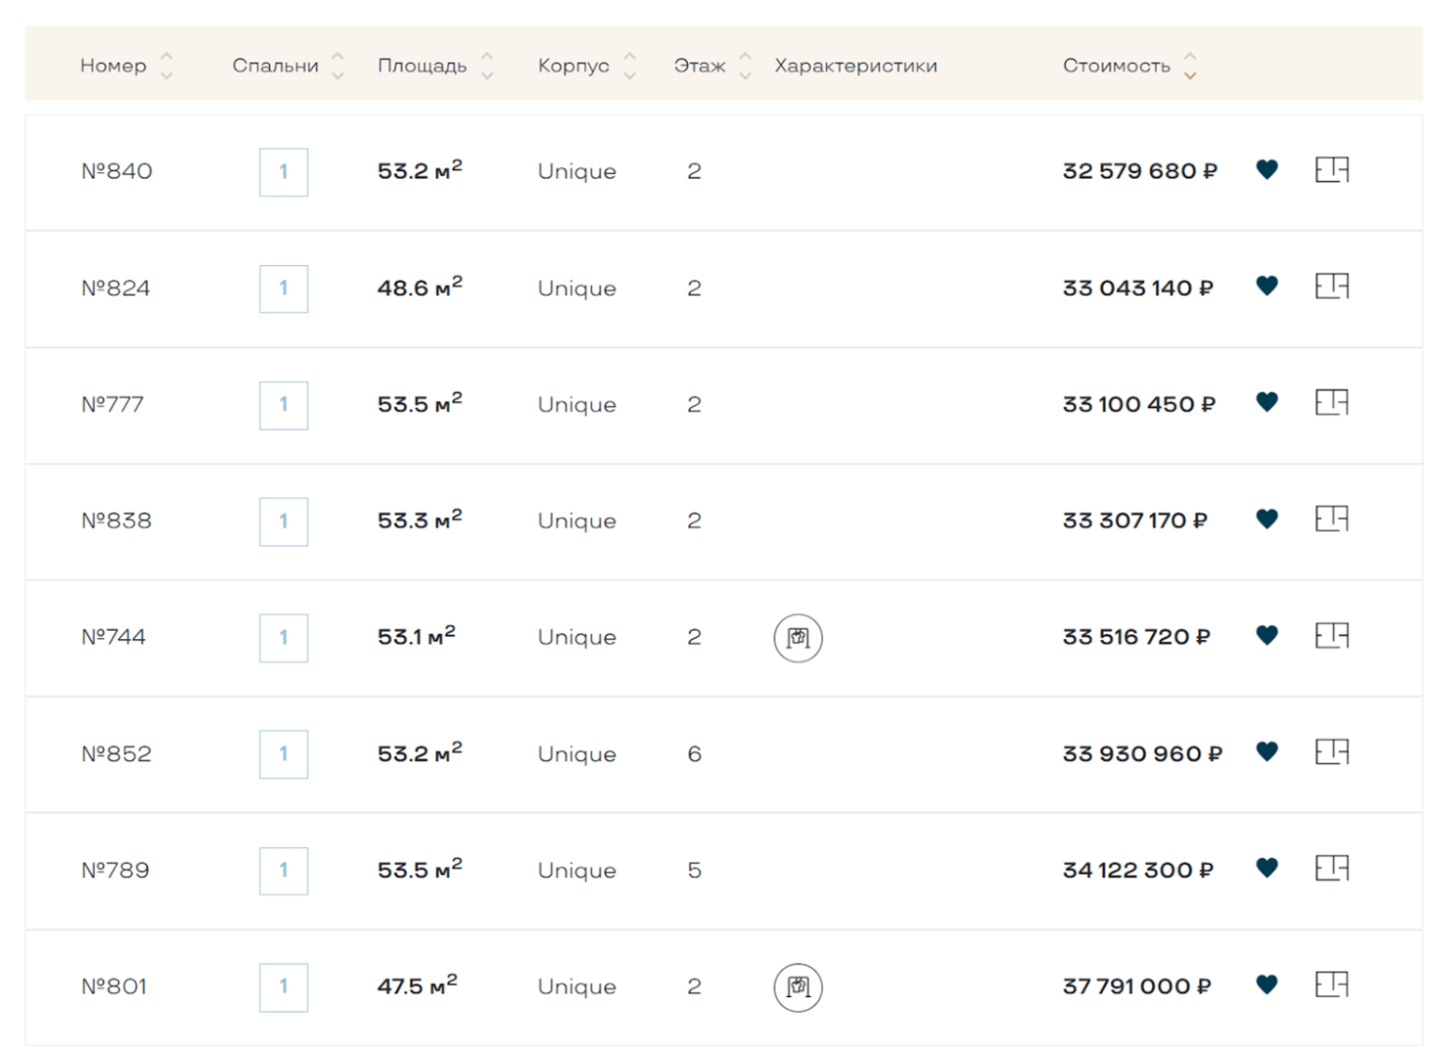Click bedroom count box in row №744
Screen dimensions: 1445x1060
pyautogui.click(x=283, y=637)
